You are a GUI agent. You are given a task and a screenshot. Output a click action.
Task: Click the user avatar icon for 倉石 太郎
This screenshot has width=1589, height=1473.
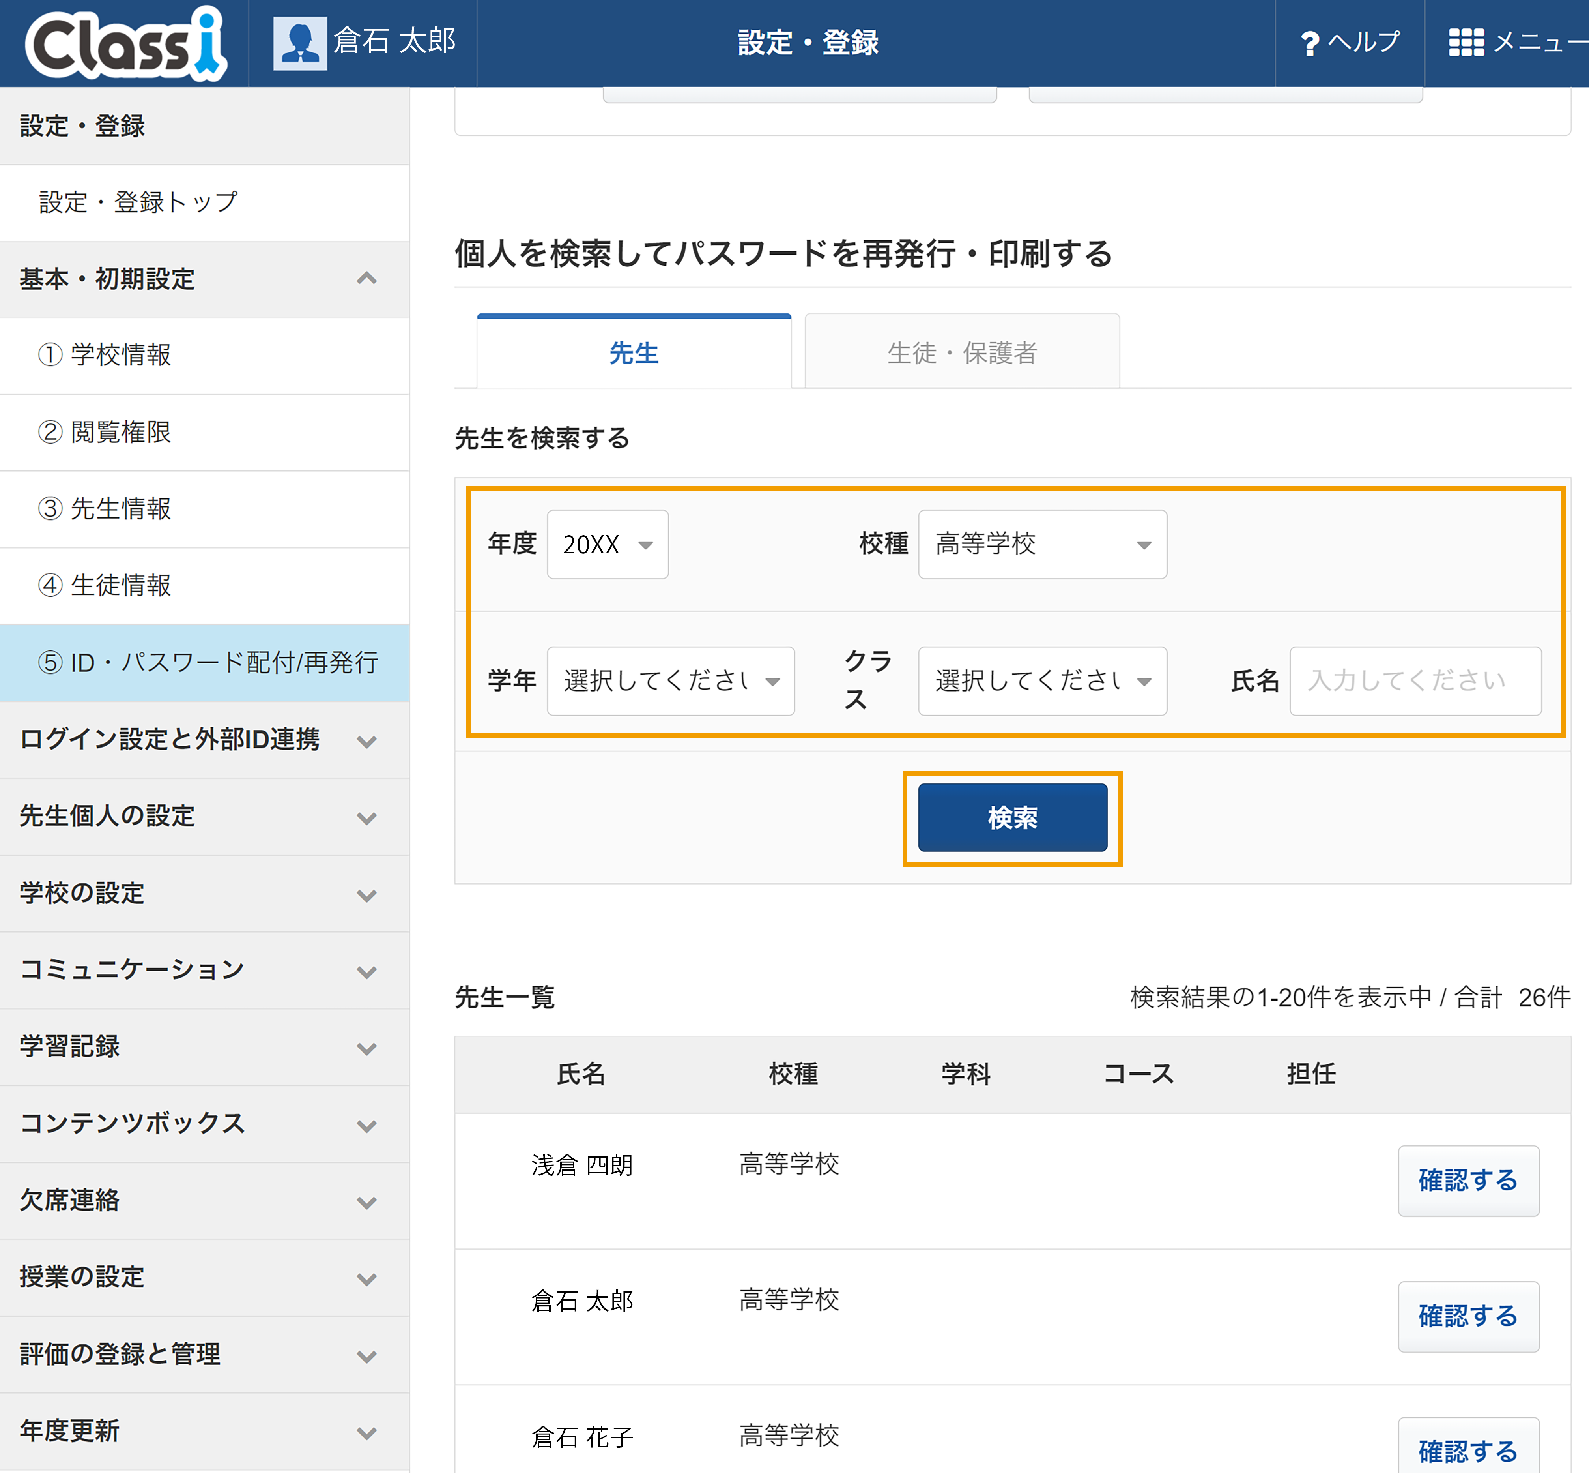click(299, 43)
